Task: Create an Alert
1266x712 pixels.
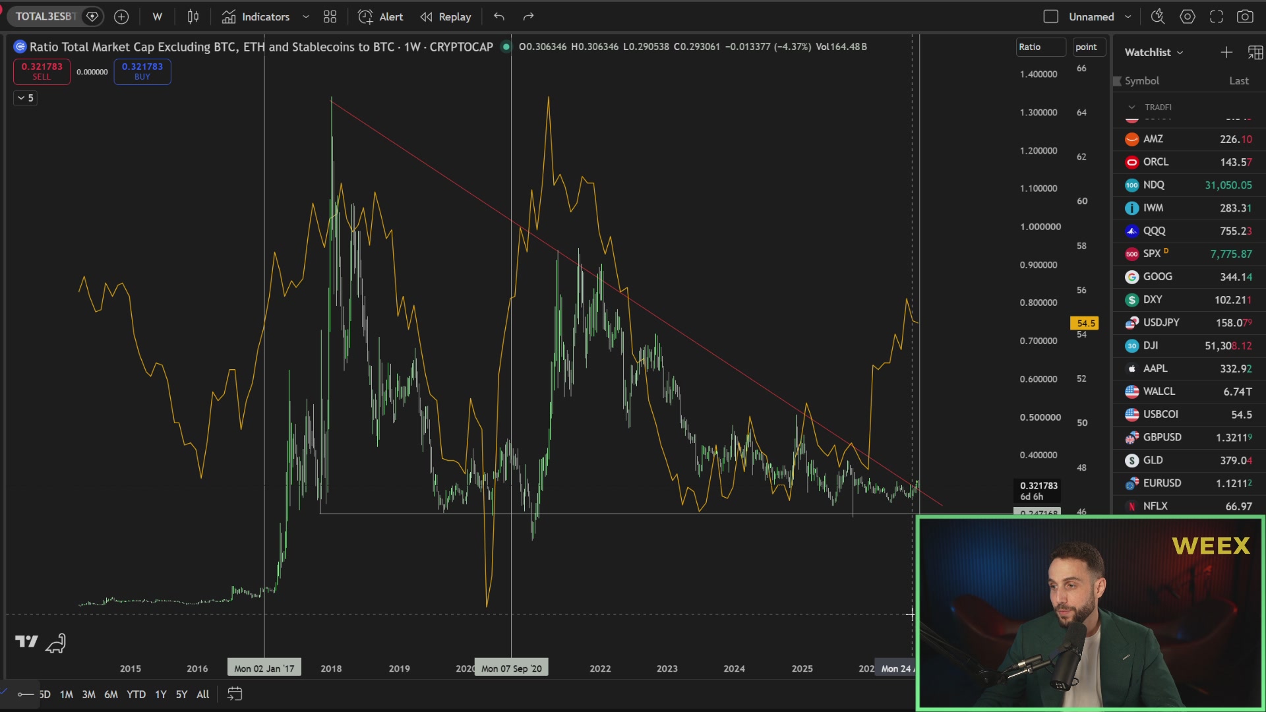Action: click(380, 16)
